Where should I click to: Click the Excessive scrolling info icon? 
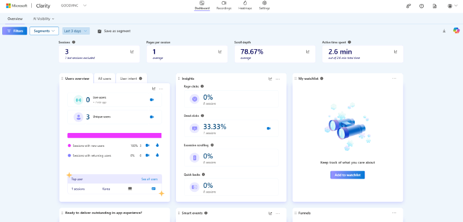click(212, 145)
